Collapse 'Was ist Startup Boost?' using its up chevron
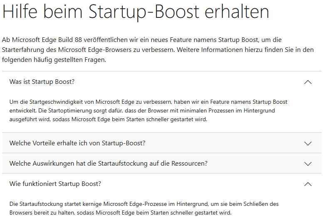The image size is (324, 220). click(308, 82)
